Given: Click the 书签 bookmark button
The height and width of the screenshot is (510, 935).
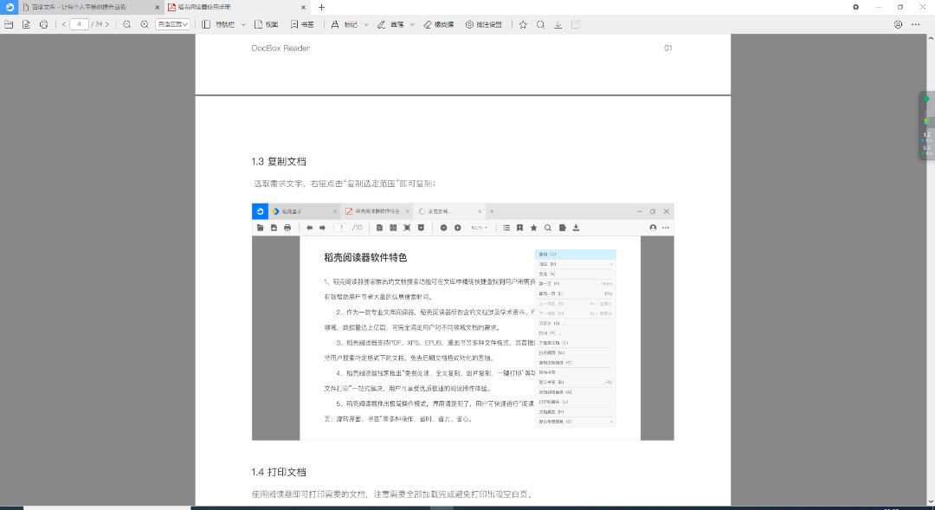Looking at the screenshot, I should click(x=302, y=24).
